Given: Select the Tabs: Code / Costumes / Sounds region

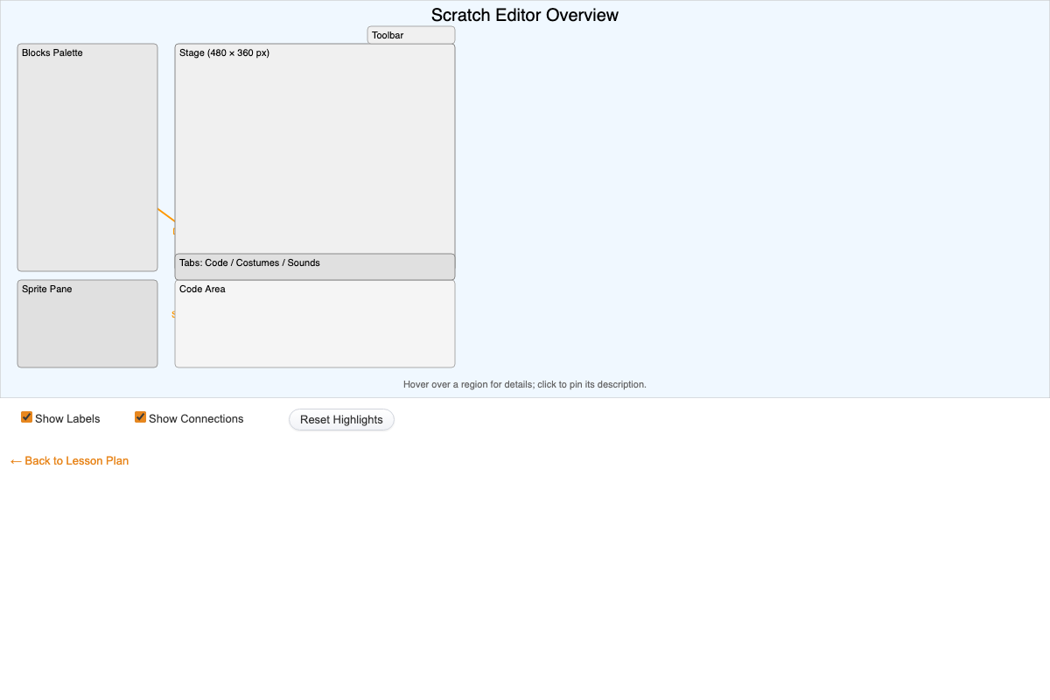Looking at the screenshot, I should pos(315,267).
